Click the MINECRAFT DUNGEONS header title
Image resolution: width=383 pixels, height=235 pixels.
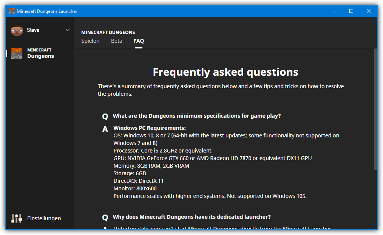(x=108, y=32)
